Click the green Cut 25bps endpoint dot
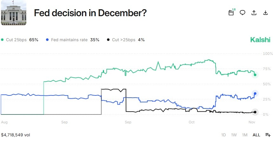 (255, 75)
